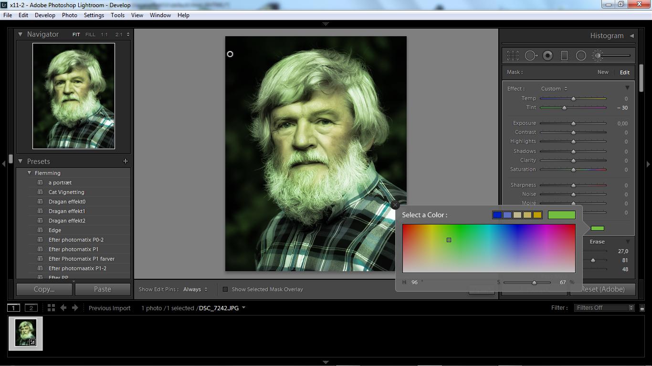Open grid view from filmstrip toolbar

pos(51,308)
